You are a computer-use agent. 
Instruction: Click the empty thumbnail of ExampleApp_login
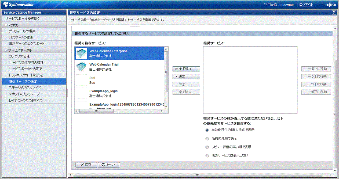(x=81, y=93)
